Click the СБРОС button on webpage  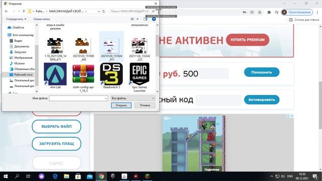[x=56, y=163]
